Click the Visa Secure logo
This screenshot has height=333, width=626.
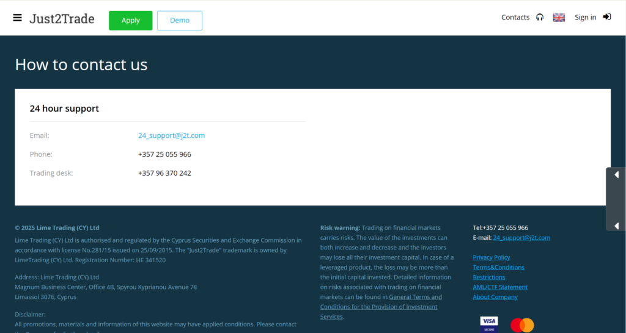coord(489,324)
